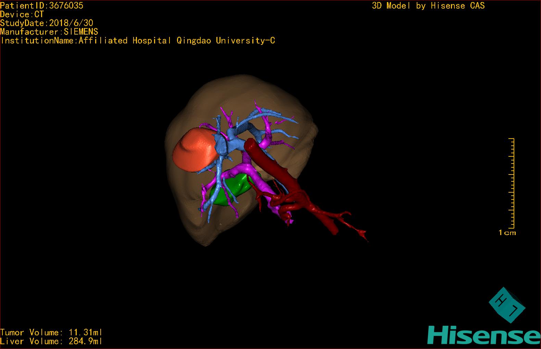541x349 pixels.
Task: Click the PatientID text overlay
Action: [42, 5]
